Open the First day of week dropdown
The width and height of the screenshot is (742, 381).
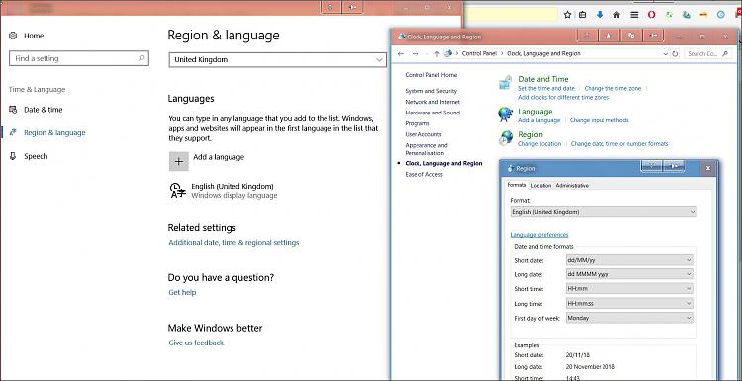pyautogui.click(x=629, y=318)
